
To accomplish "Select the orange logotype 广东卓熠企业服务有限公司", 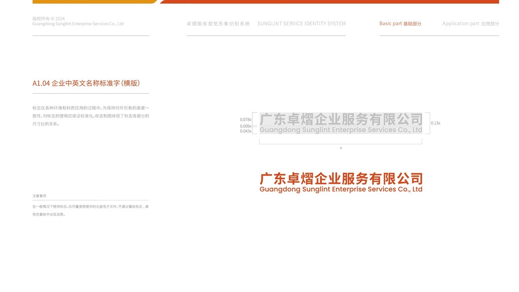I will pyautogui.click(x=341, y=178).
